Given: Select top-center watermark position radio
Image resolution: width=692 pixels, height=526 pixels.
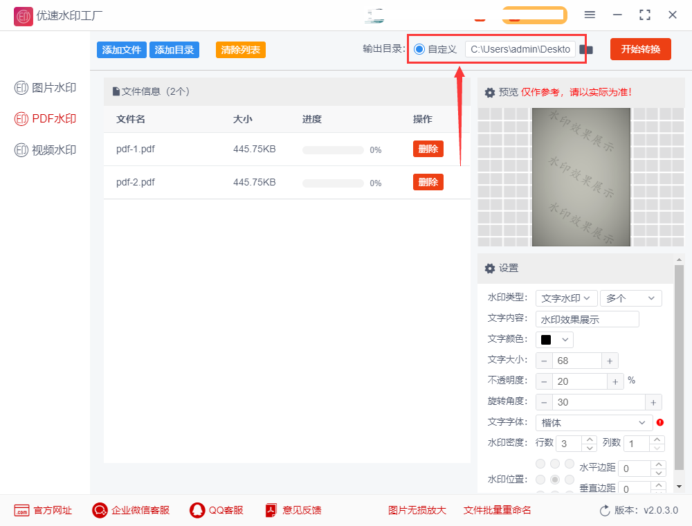Looking at the screenshot, I should pyautogui.click(x=555, y=464).
